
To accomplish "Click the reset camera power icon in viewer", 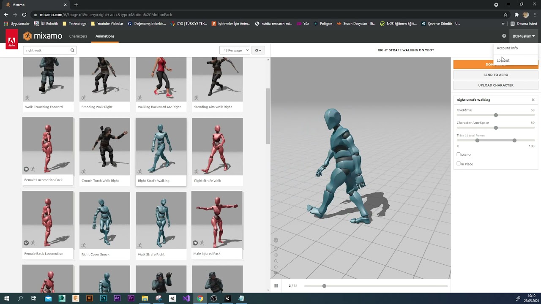I will tap(276, 267).
